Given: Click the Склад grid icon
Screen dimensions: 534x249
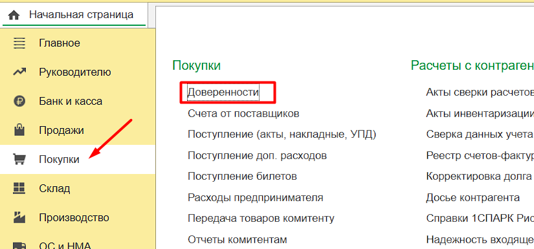Looking at the screenshot, I should click(x=19, y=188).
